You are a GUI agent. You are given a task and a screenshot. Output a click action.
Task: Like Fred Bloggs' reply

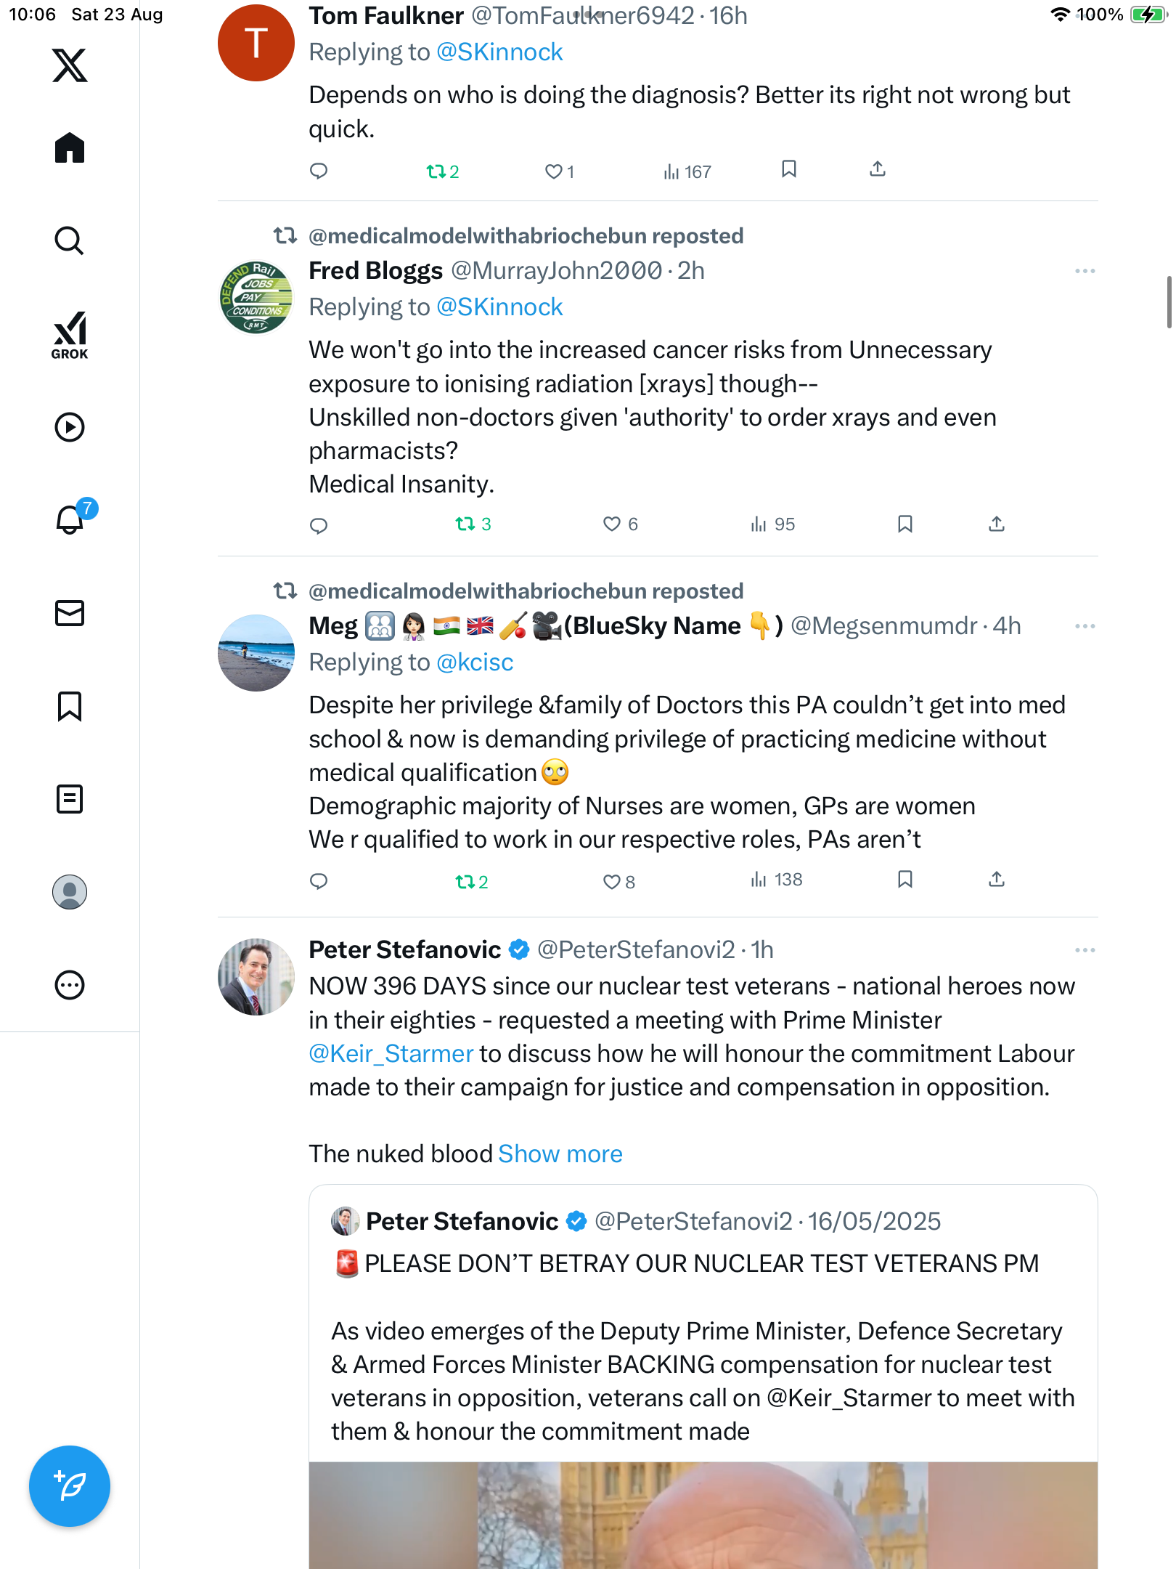pos(612,524)
